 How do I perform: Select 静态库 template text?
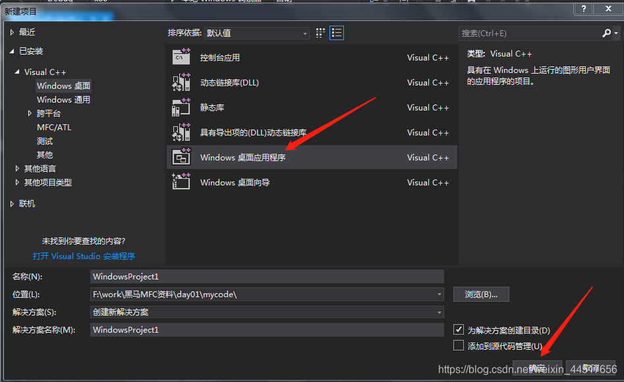coord(212,108)
